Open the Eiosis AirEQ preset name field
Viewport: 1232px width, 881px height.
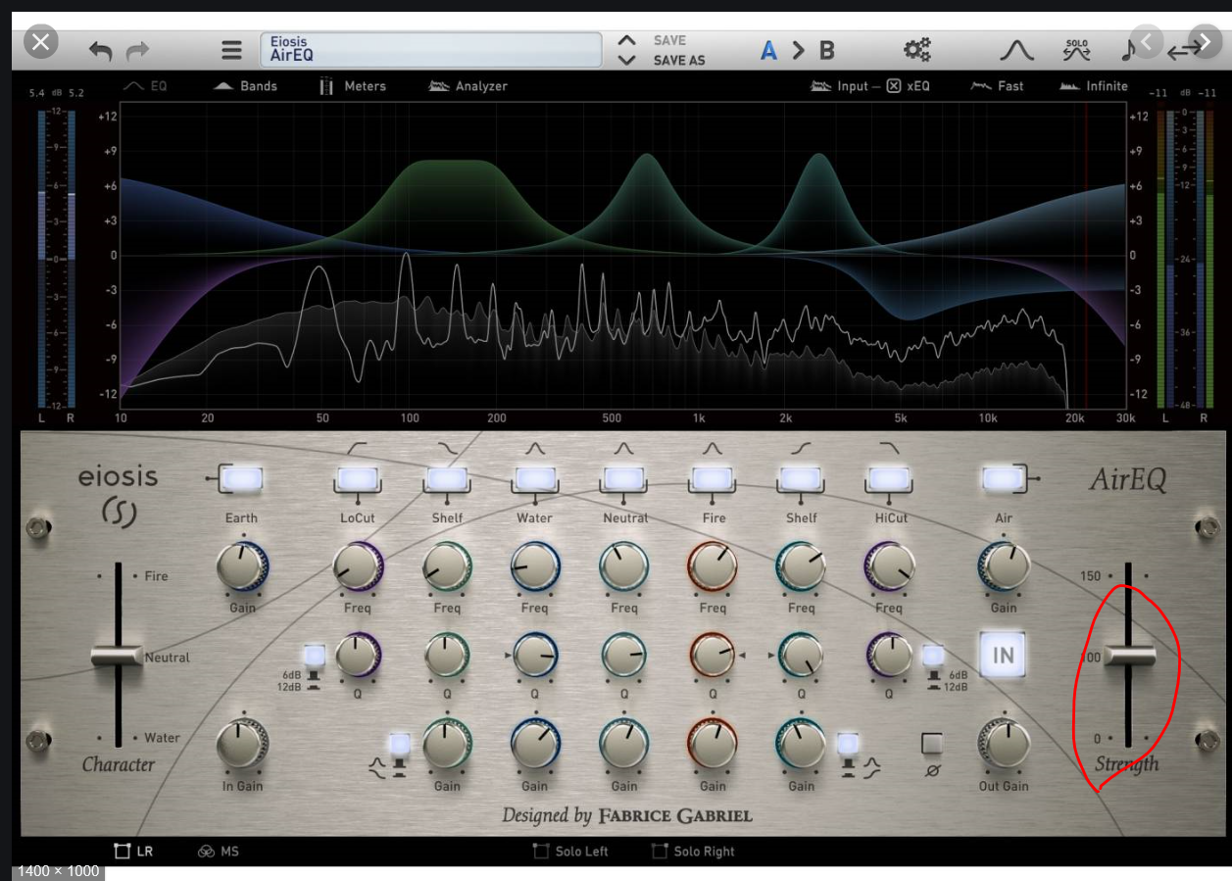(x=430, y=49)
